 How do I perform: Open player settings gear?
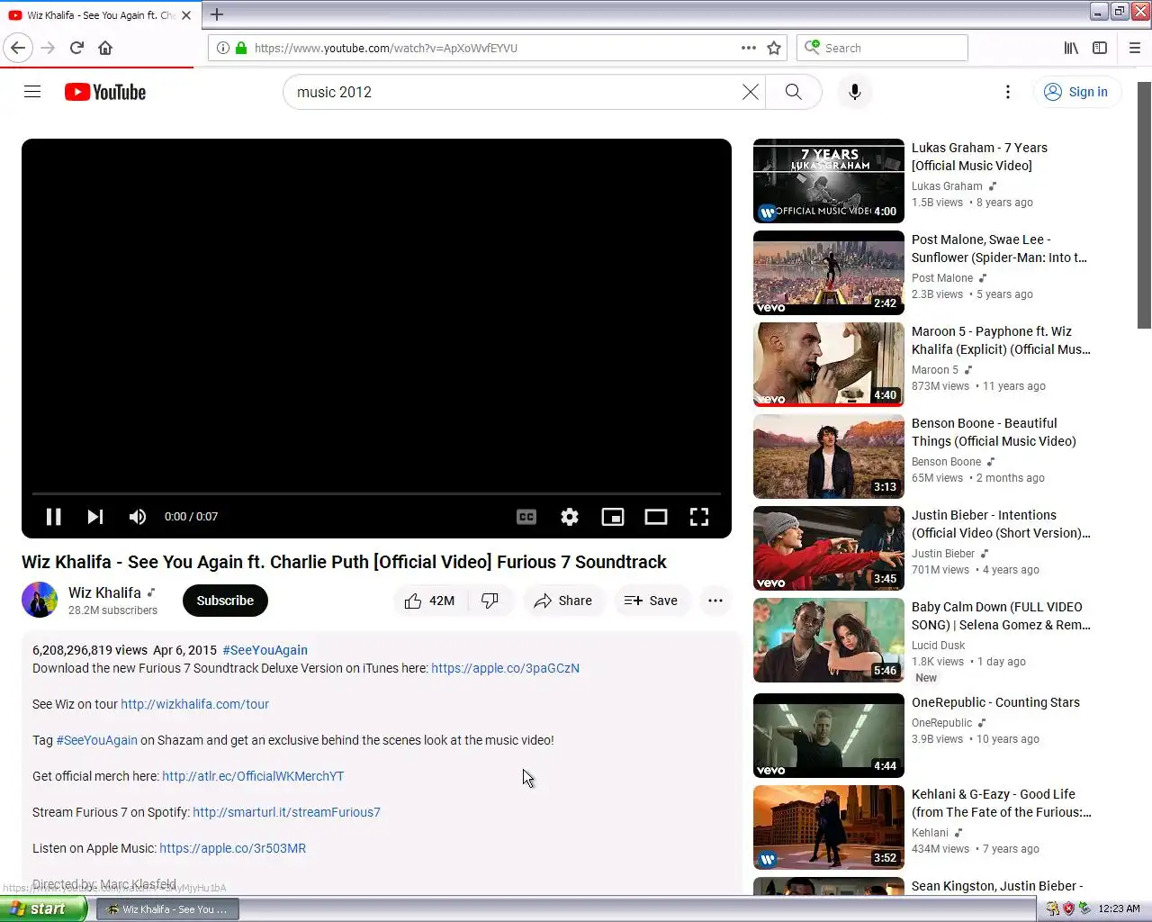(x=570, y=517)
